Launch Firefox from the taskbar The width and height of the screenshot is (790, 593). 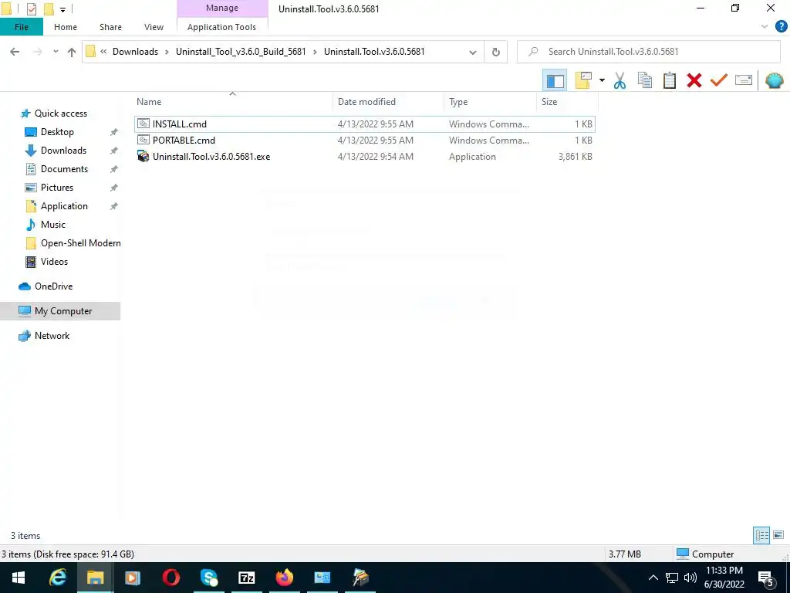285,578
